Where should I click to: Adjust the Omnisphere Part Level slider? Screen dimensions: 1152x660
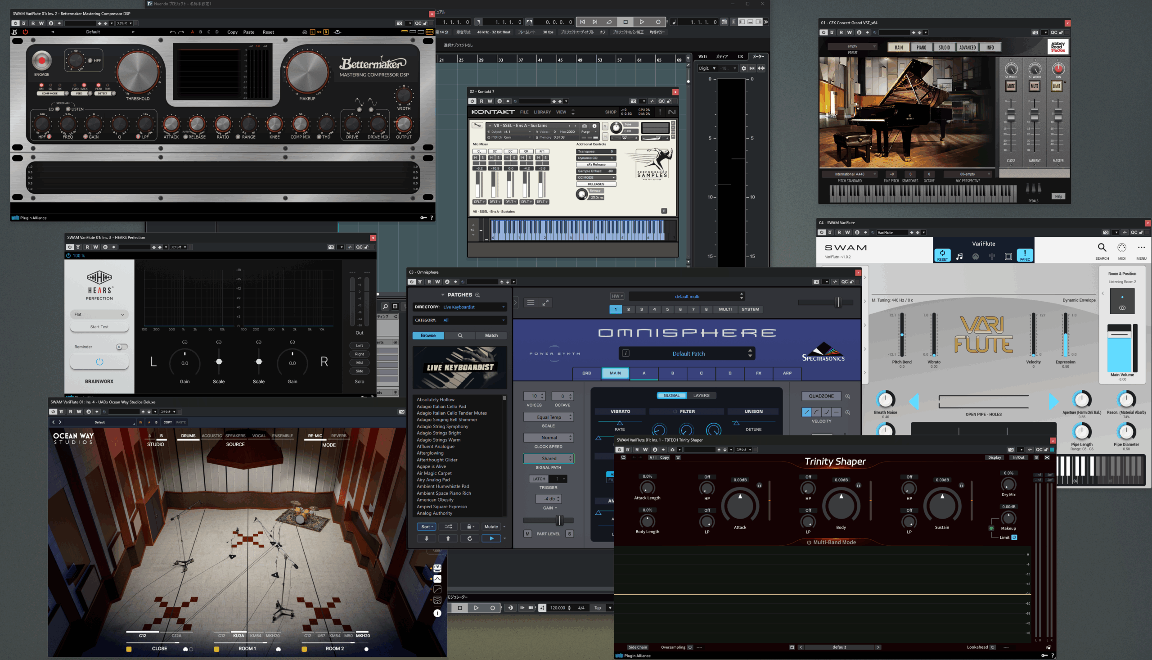pos(559,520)
